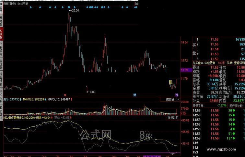Click the purple 13.59 price tag on axis
The width and height of the screenshot is (245, 157).
click(x=186, y=70)
